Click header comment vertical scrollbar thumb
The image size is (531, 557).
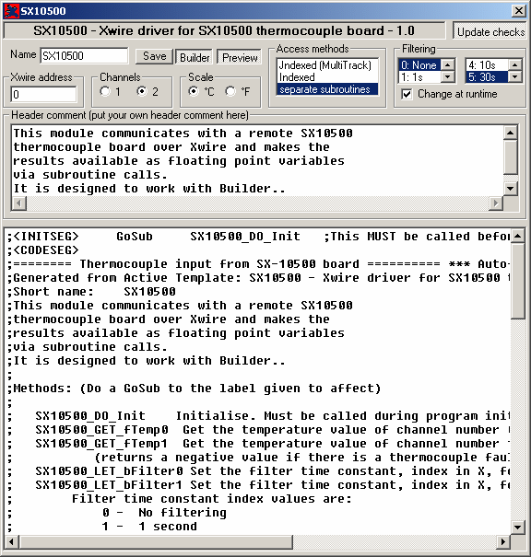click(x=511, y=157)
